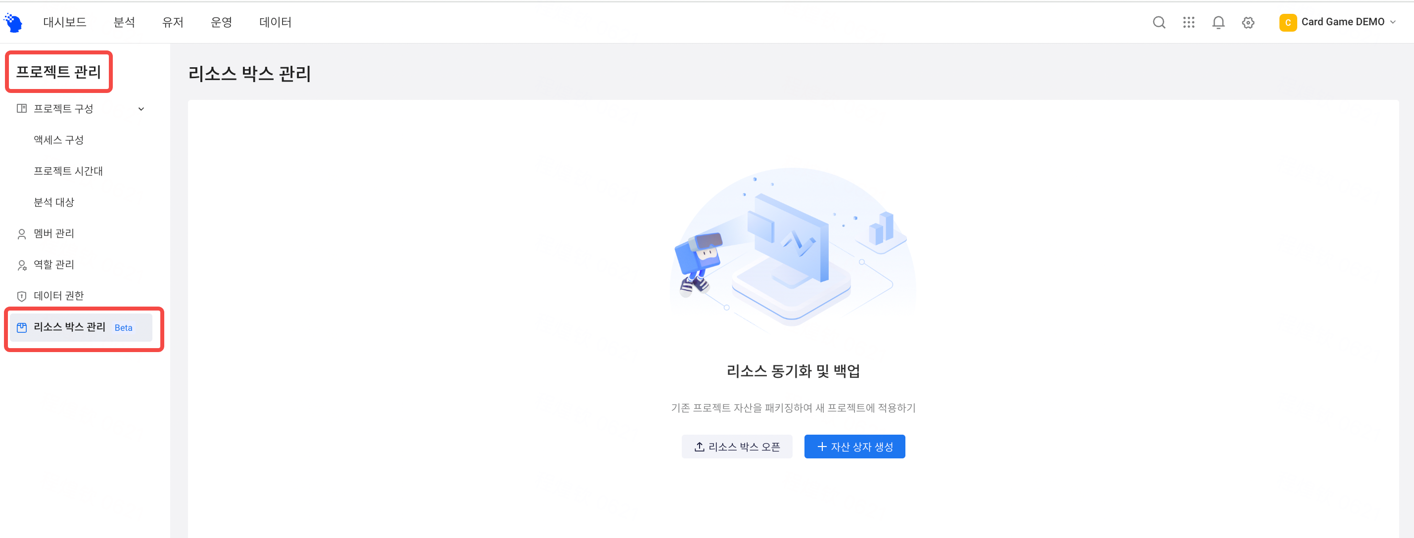The width and height of the screenshot is (1414, 538).
Task: Click the 리소스 박스 관리 box icon
Action: (x=22, y=328)
